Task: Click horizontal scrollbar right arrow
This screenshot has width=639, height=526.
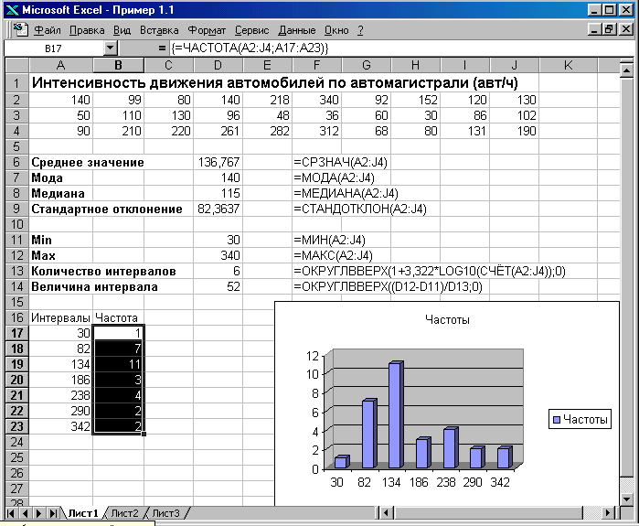Action: click(608, 512)
